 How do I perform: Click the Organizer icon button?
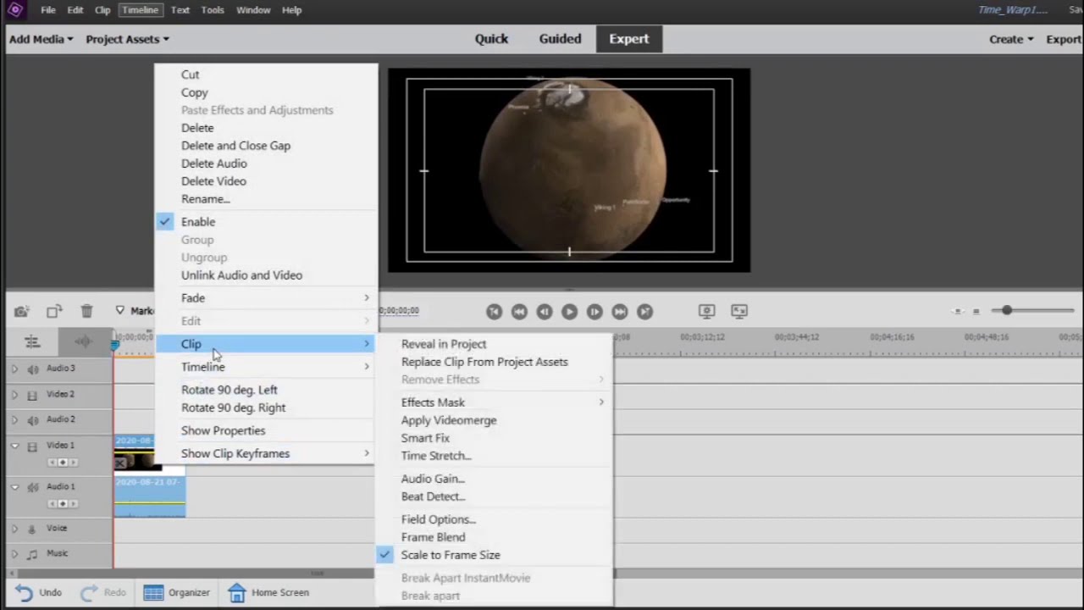click(x=176, y=592)
